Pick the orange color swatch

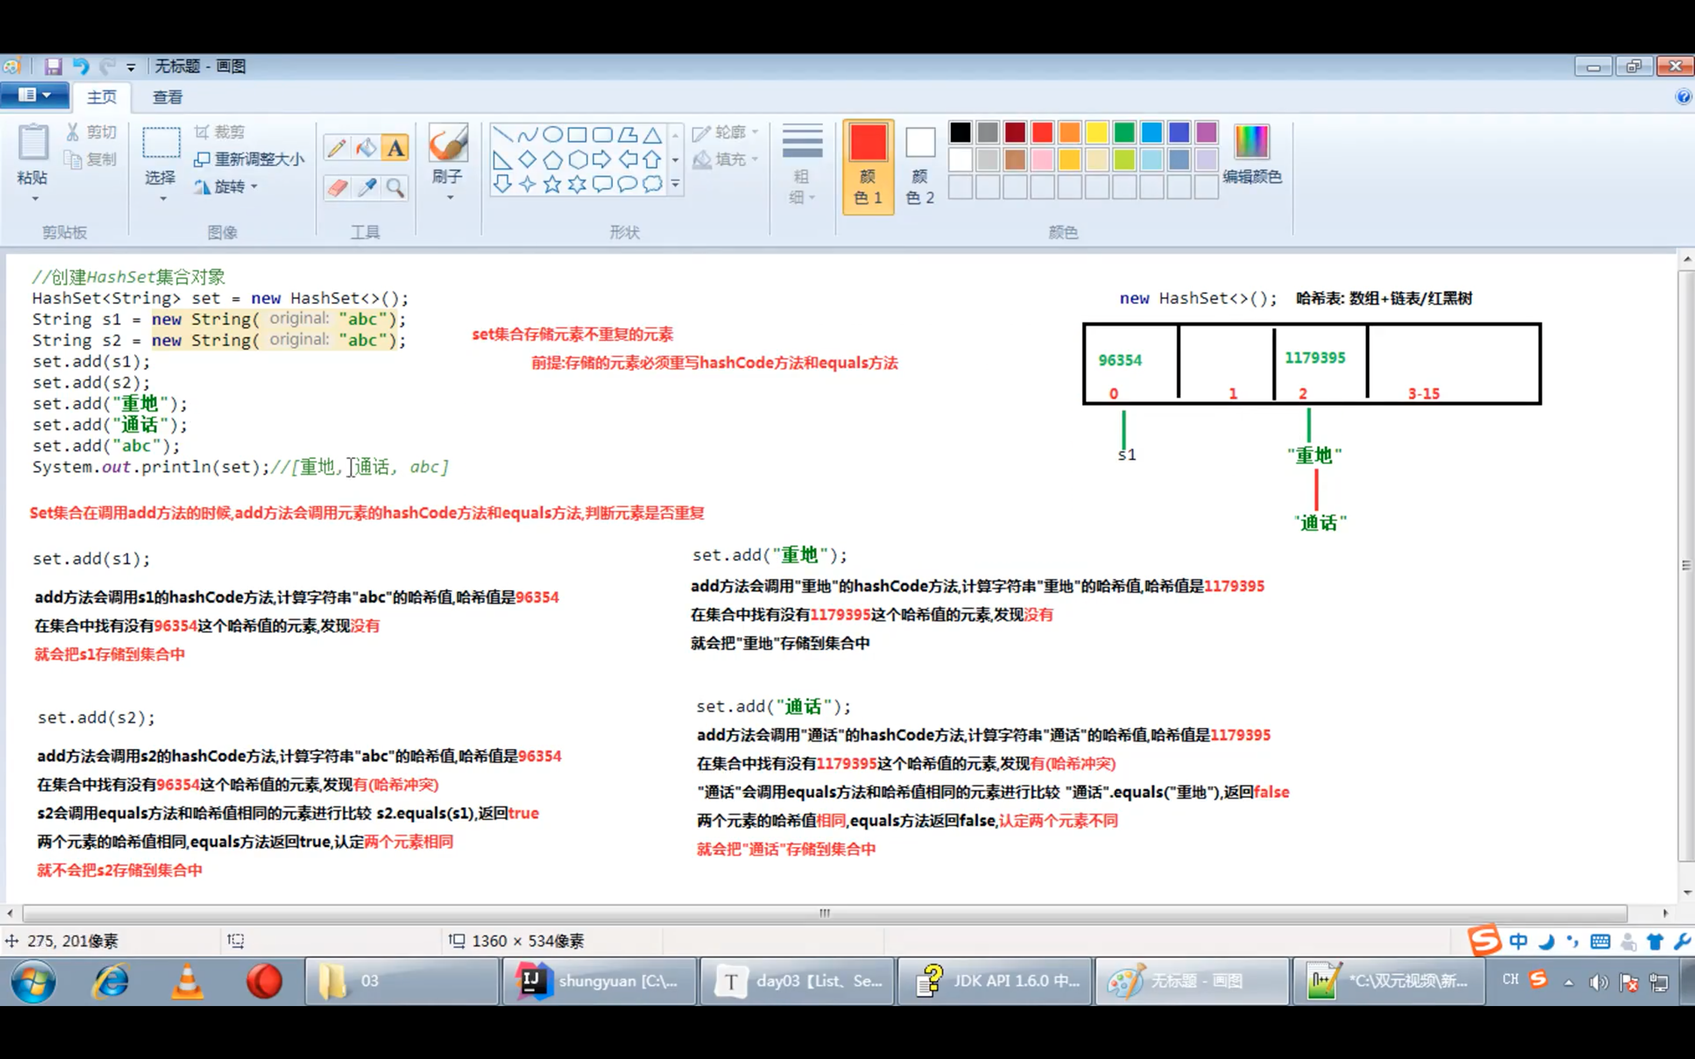point(1069,132)
